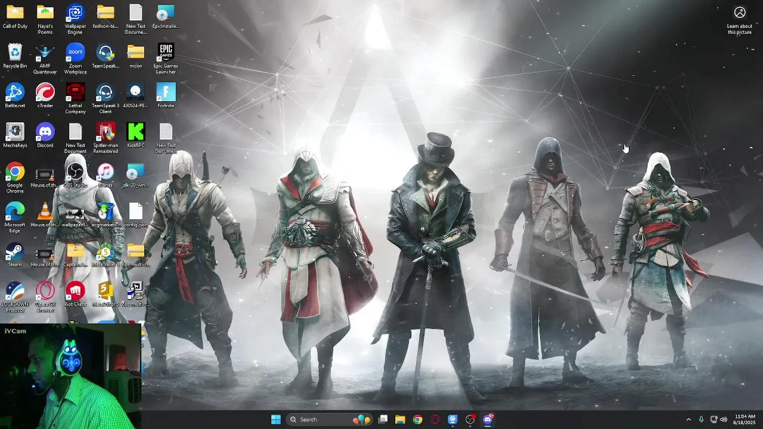The width and height of the screenshot is (763, 429).
Task: Open KickRPC
Action: point(136,136)
